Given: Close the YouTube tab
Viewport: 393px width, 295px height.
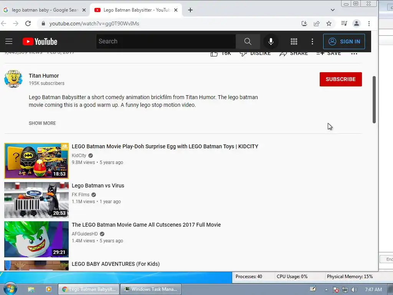Looking at the screenshot, I should (176, 10).
